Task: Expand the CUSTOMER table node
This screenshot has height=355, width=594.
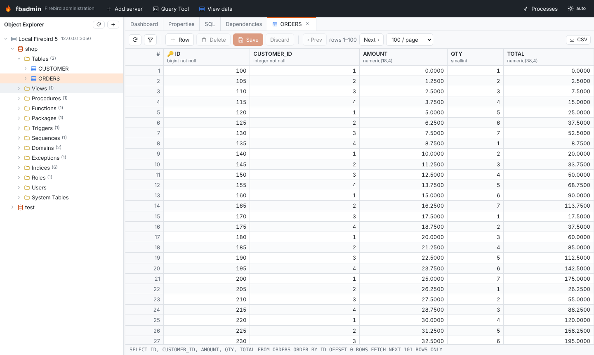Action: (x=26, y=69)
